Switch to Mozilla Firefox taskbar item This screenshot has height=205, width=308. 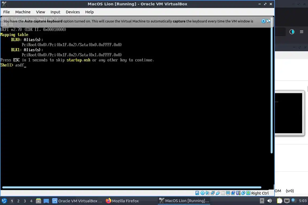pyautogui.click(x=122, y=201)
